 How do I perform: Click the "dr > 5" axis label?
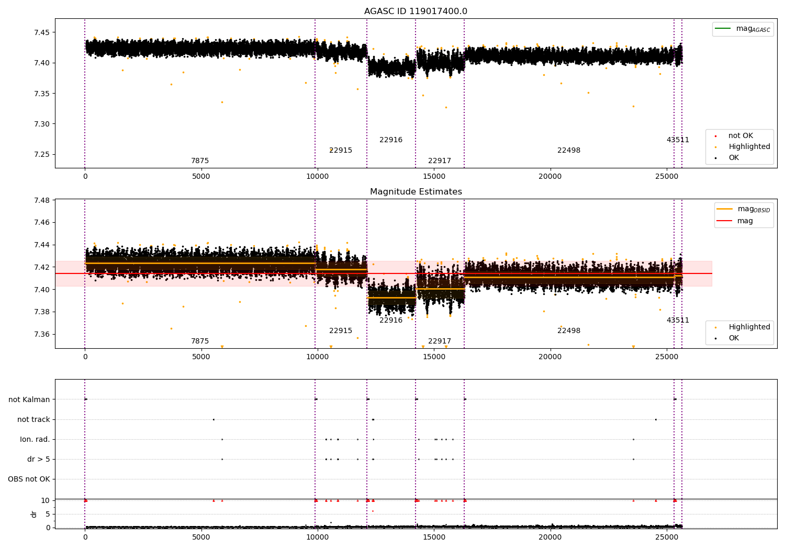click(39, 460)
